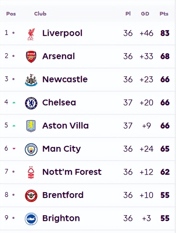
Task: Click the Liverpool club crest
Action: point(31,34)
